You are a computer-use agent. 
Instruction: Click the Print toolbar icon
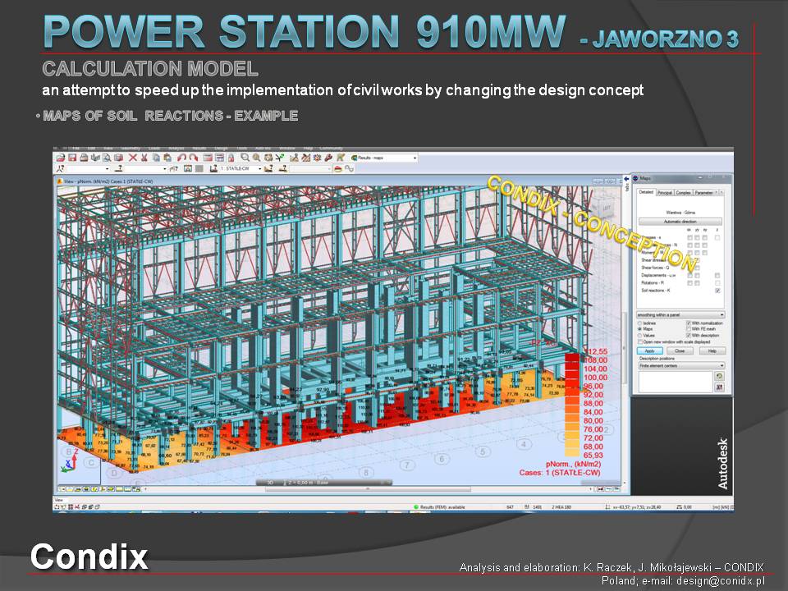point(84,158)
